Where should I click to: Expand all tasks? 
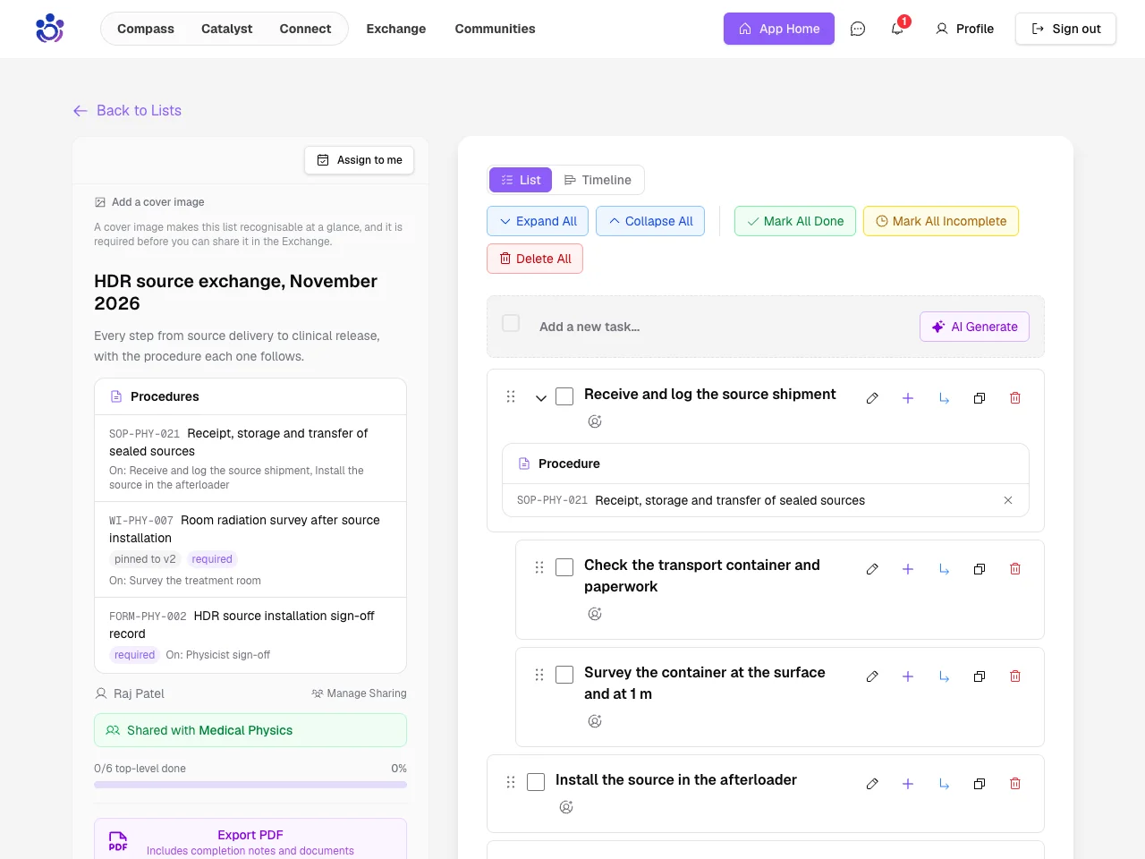(x=538, y=221)
